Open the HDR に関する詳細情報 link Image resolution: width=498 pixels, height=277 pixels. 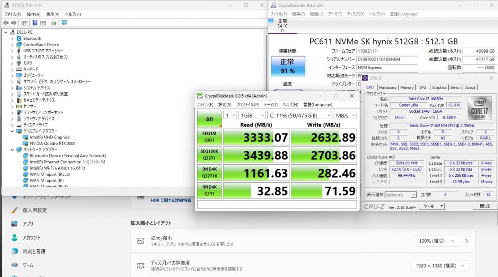[x=171, y=201]
